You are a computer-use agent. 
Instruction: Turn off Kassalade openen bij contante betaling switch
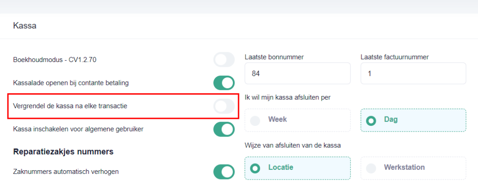[224, 83]
